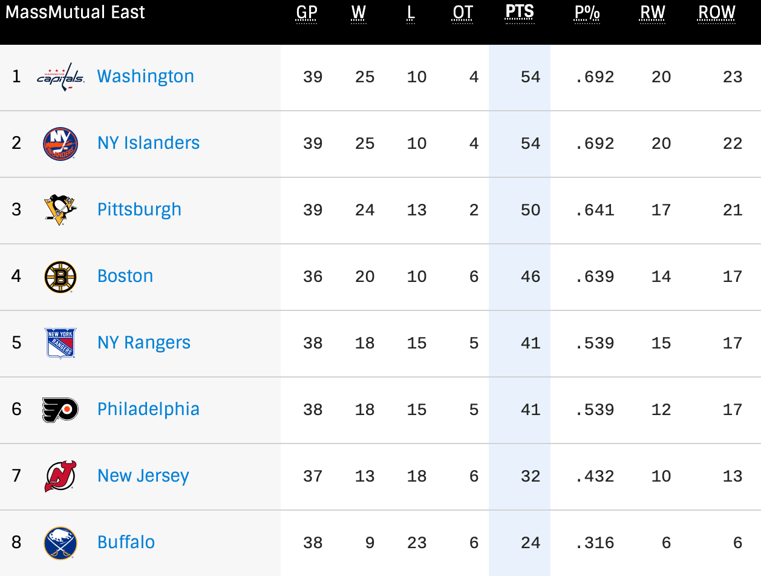This screenshot has width=761, height=576.
Task: Click the NY Islanders logo
Action: [60, 143]
